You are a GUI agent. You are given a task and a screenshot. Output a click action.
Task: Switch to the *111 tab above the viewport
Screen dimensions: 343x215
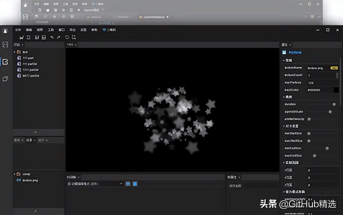71,44
